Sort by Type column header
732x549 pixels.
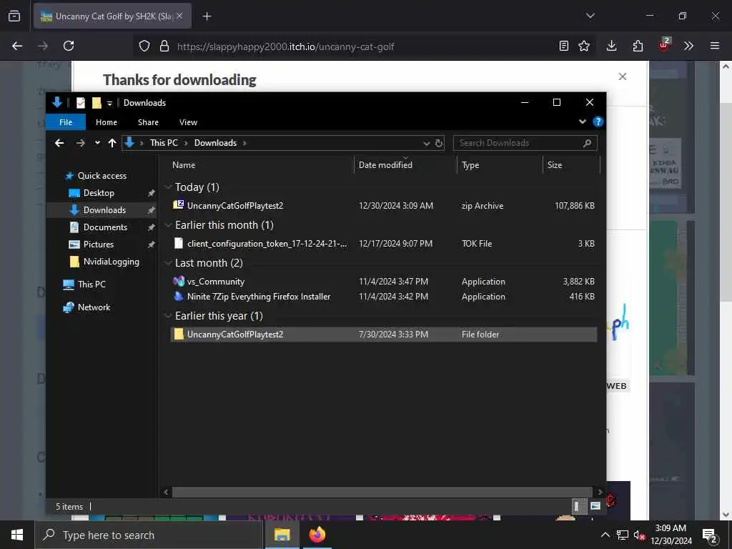click(x=500, y=165)
